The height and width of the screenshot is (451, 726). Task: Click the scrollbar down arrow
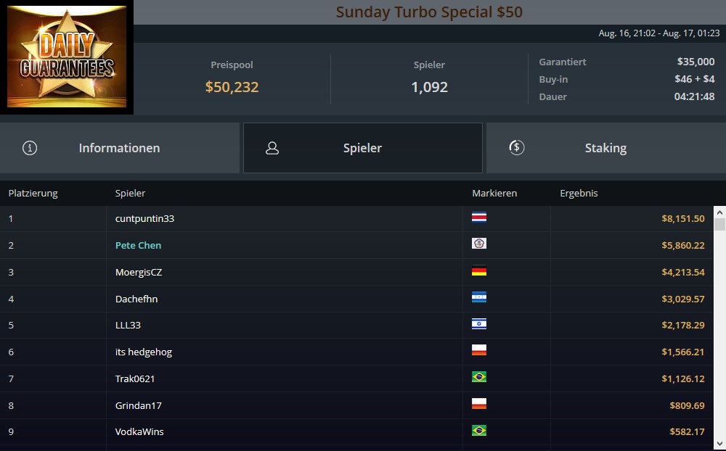[x=719, y=444]
